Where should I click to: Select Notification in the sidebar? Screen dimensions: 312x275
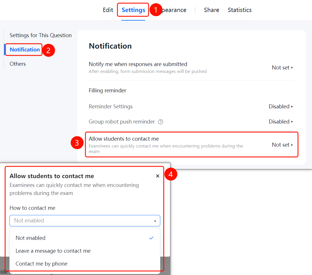[25, 49]
